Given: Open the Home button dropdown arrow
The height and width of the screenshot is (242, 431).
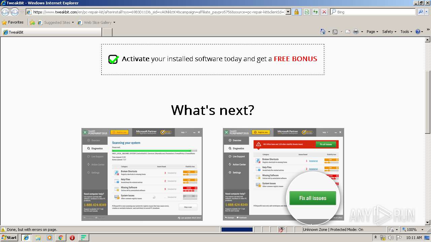Looking at the screenshot, I should [x=328, y=32].
